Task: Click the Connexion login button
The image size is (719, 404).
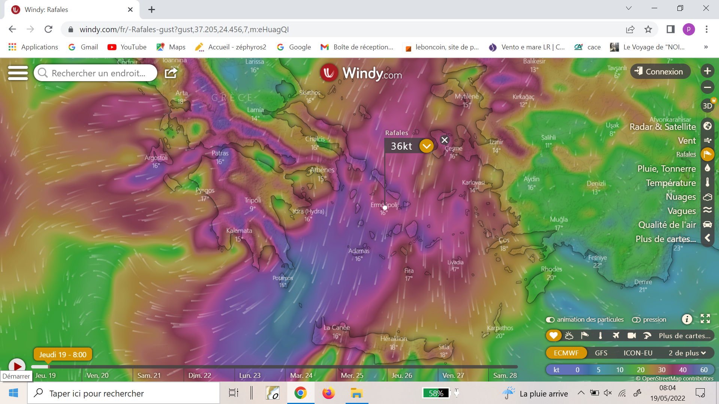Action: 660,71
